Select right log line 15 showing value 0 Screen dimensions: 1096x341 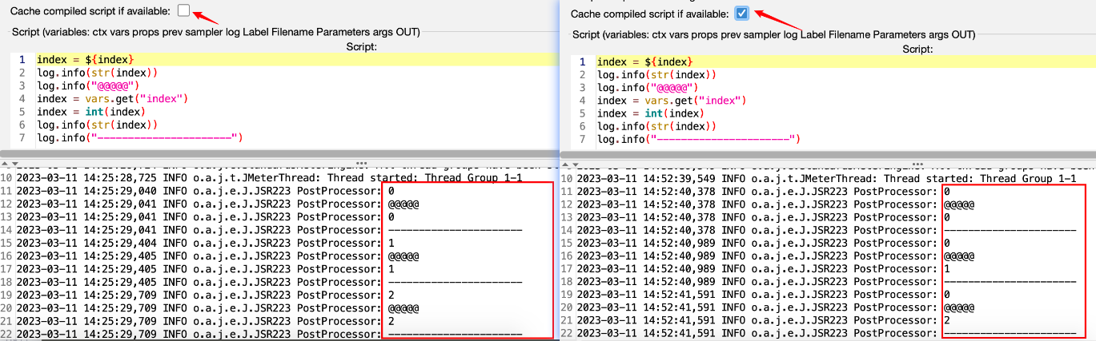pos(763,243)
